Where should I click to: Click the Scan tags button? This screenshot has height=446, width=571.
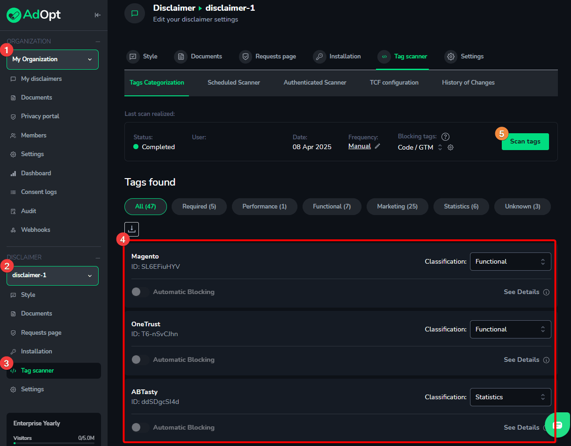(525, 142)
